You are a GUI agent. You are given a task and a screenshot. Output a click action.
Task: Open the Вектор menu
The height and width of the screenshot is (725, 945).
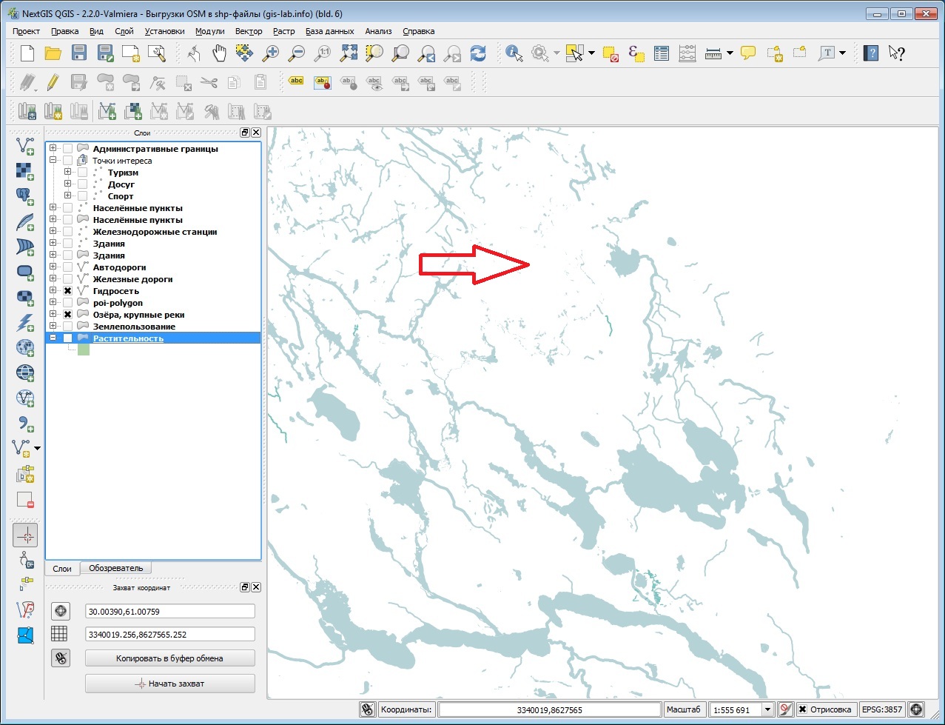click(x=249, y=31)
